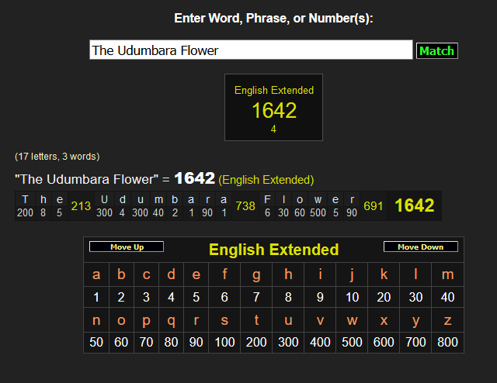Image resolution: width=497 pixels, height=383 pixels.
Task: Click the yellow total 1642 in breakdown row
Action: click(414, 205)
